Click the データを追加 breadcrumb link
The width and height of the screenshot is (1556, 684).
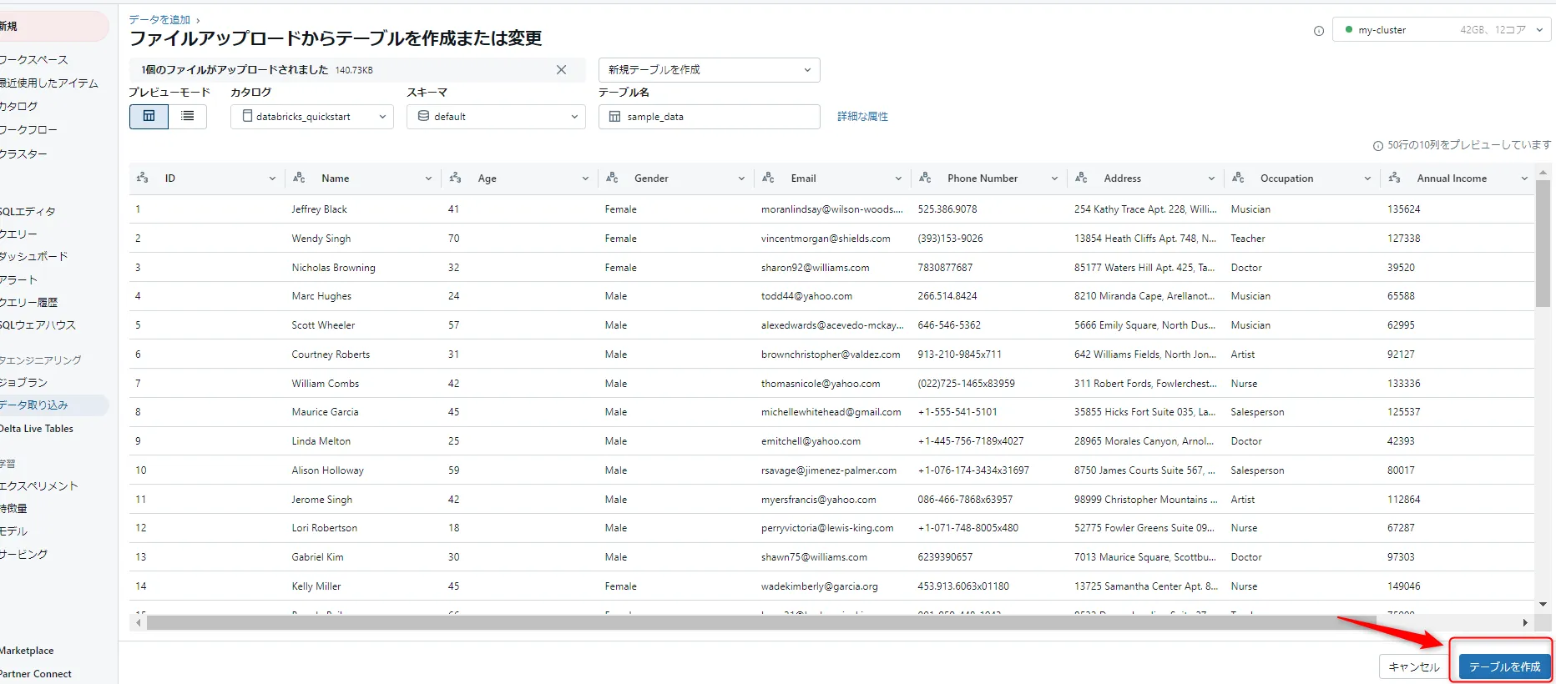tap(159, 19)
